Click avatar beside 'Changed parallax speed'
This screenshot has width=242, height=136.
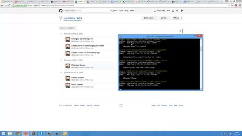[x=68, y=40]
